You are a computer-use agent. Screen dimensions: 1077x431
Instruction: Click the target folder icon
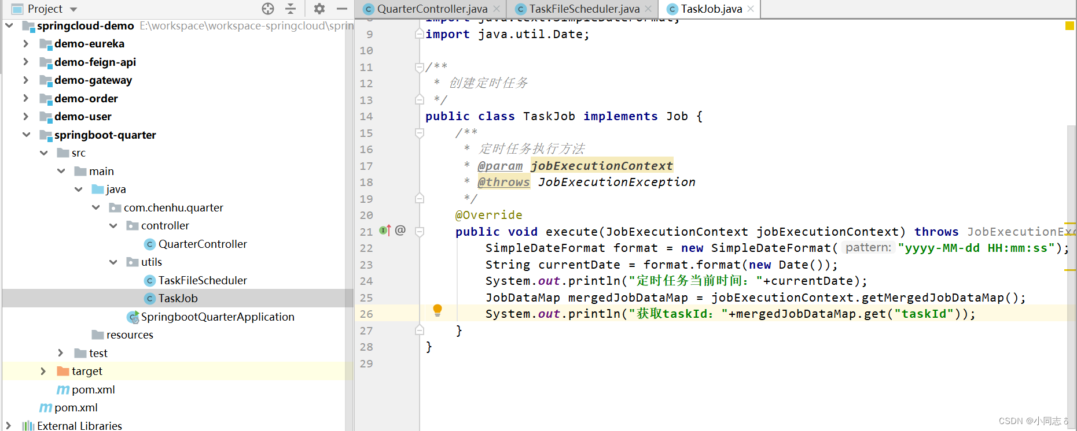pos(63,371)
